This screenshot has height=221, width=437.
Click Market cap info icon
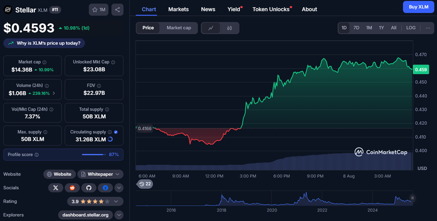(44, 62)
